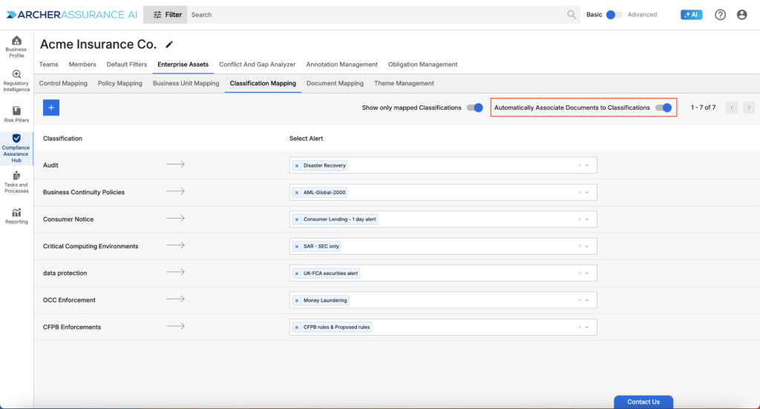Click the Contact Us button
This screenshot has height=409, width=760.
tap(643, 402)
